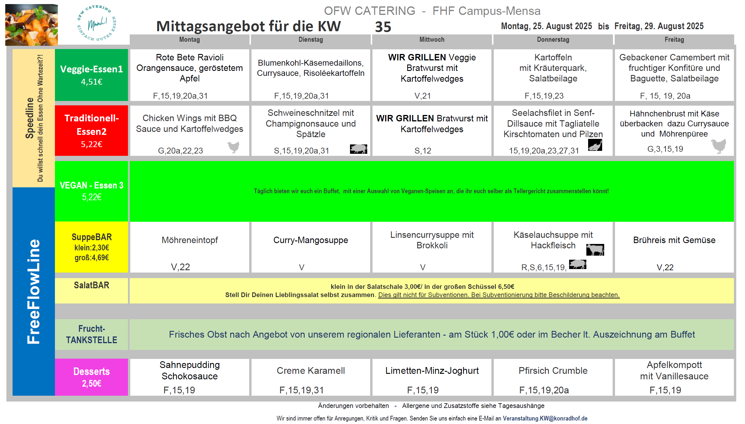Screen dimensions: 745x424
Task: Click 'Brühreis mit Gemüse' text
Action: [674, 240]
